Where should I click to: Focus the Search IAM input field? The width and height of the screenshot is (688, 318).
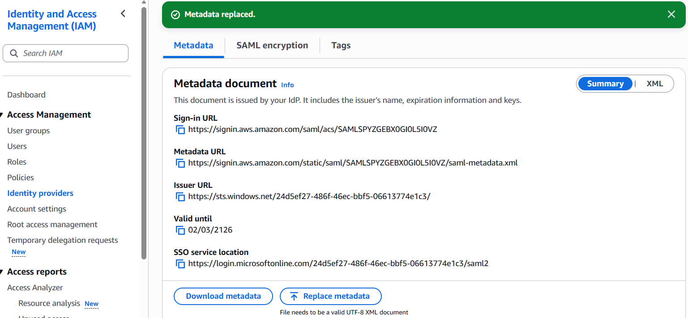click(72, 53)
